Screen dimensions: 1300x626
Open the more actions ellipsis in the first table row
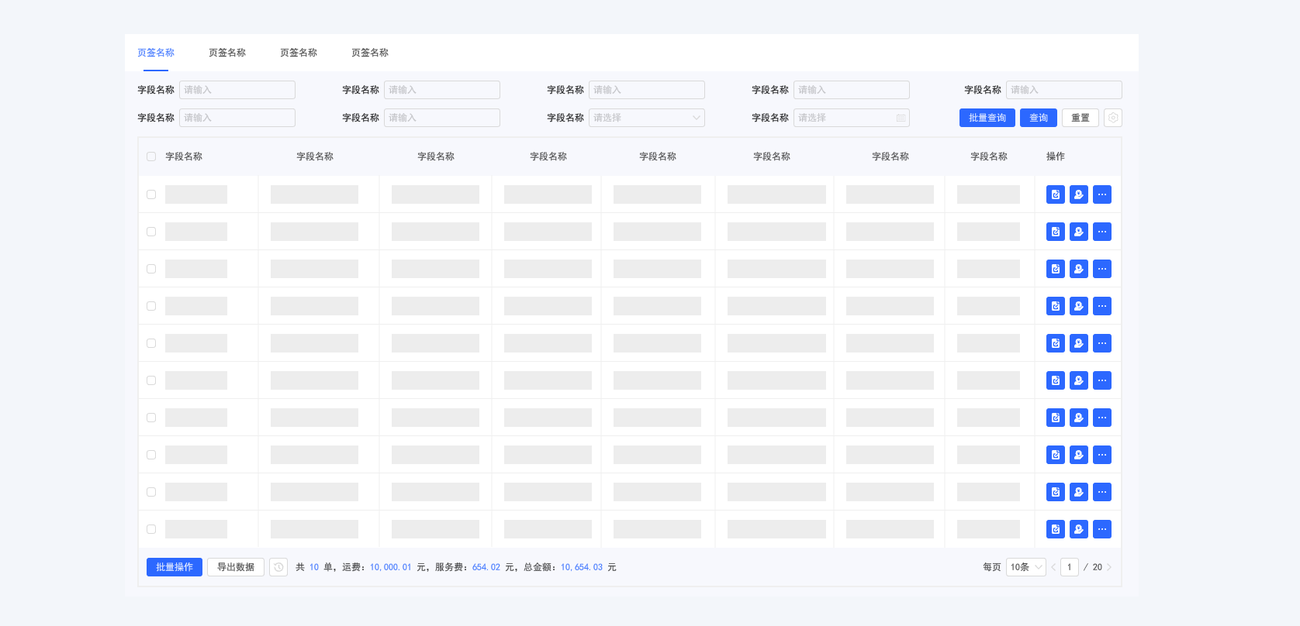1101,194
